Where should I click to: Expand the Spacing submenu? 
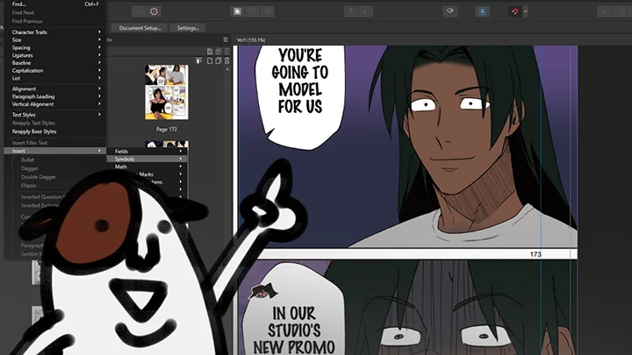[55, 47]
